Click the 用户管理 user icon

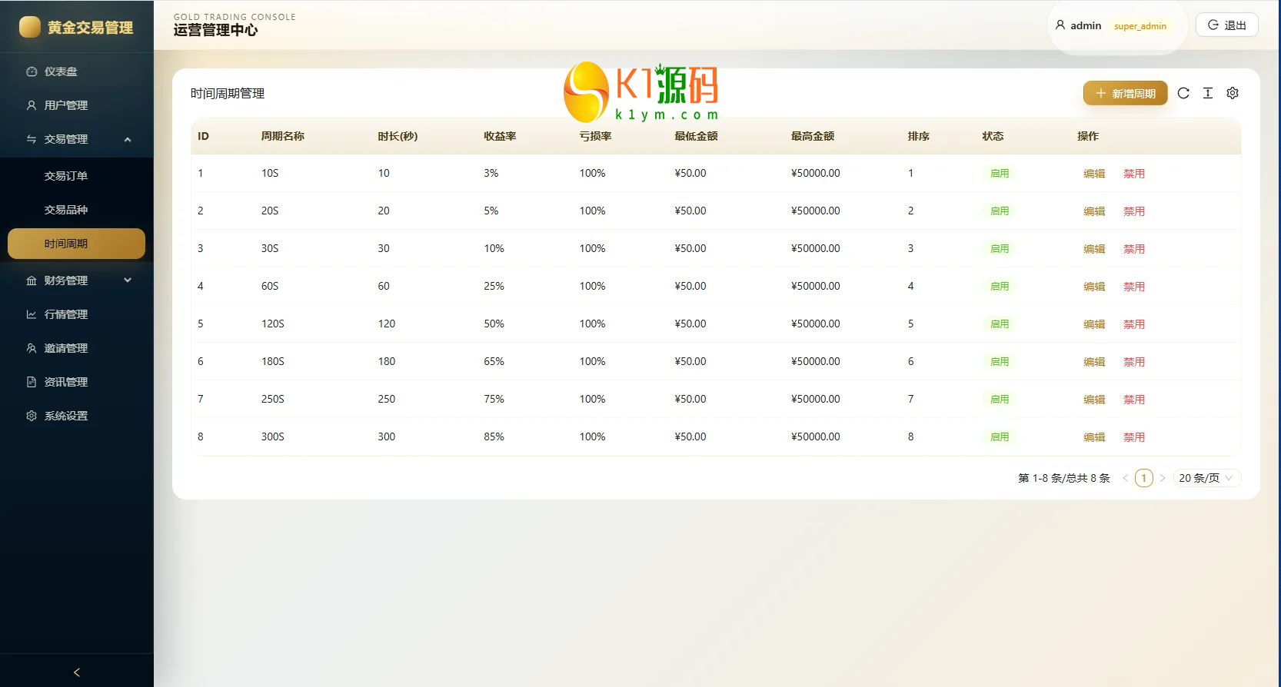click(32, 105)
